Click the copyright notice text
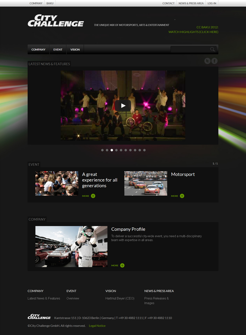The width and height of the screenshot is (246, 335). click(57, 326)
